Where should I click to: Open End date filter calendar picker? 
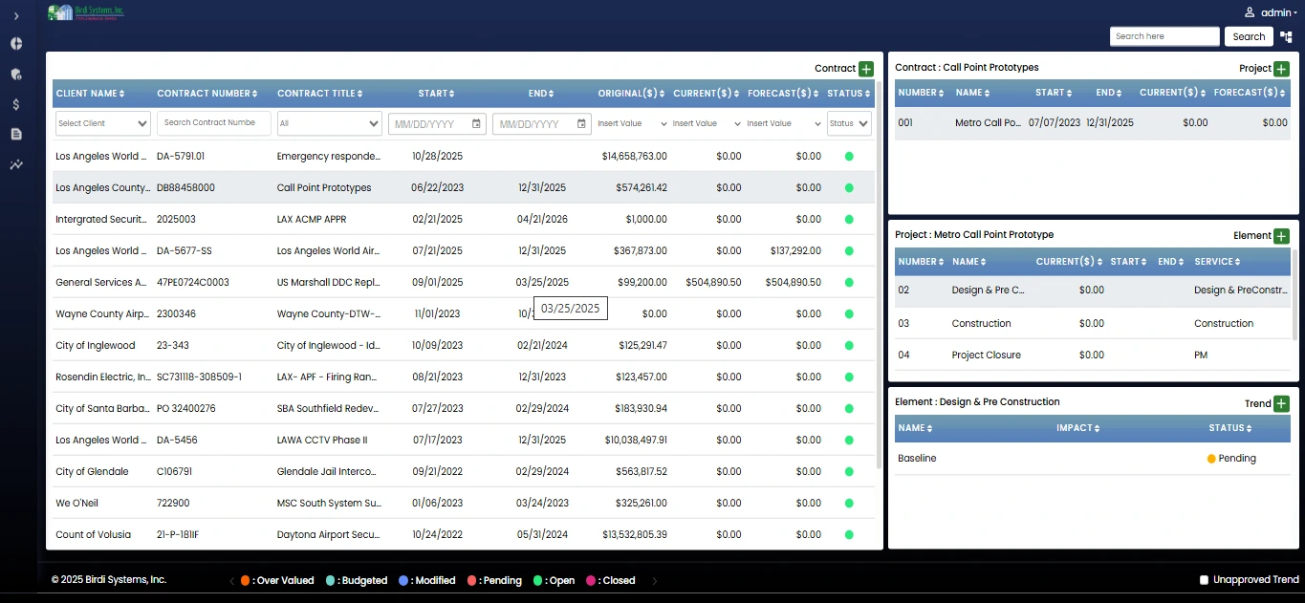click(x=582, y=124)
